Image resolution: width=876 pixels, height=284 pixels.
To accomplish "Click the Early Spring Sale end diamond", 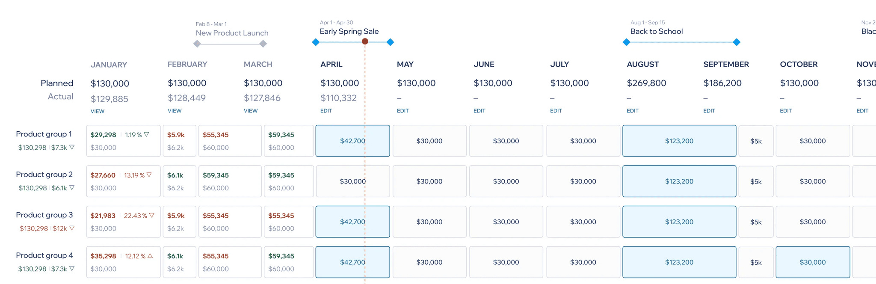I will click(390, 42).
